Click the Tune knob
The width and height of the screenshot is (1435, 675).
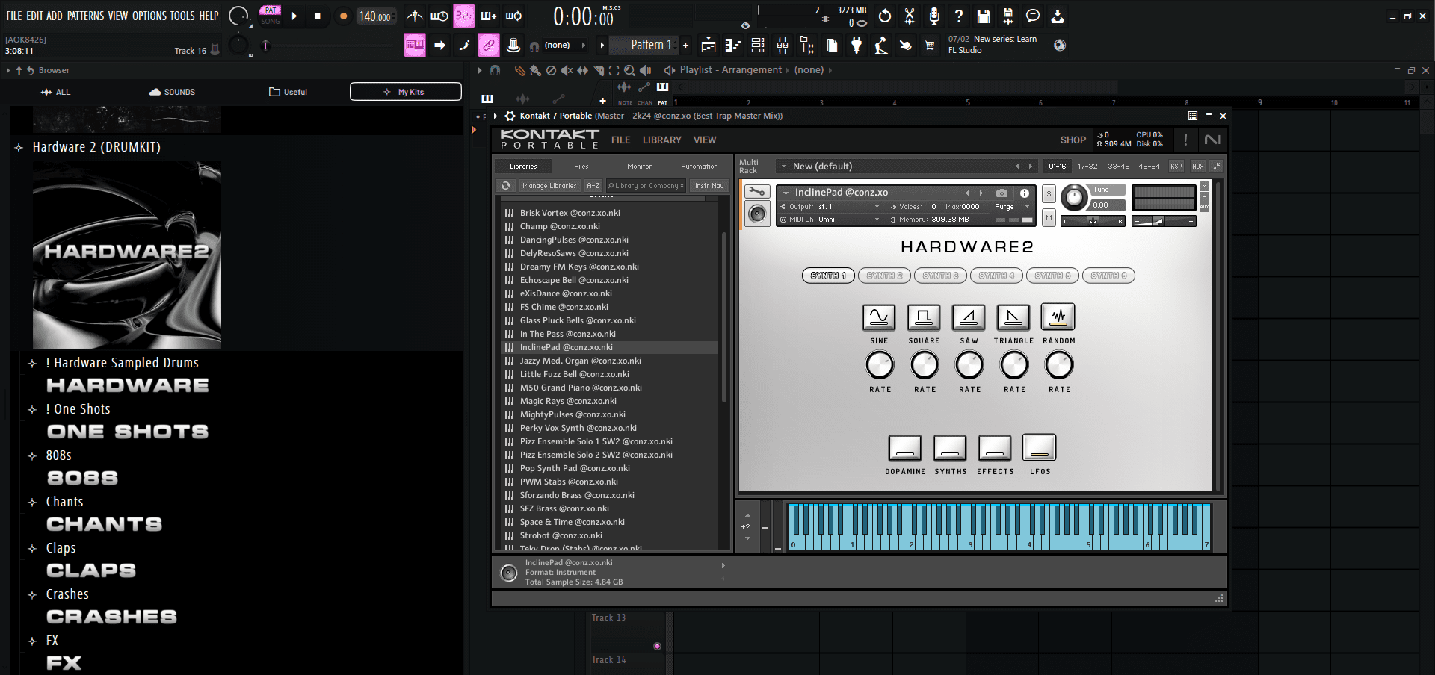pos(1074,198)
